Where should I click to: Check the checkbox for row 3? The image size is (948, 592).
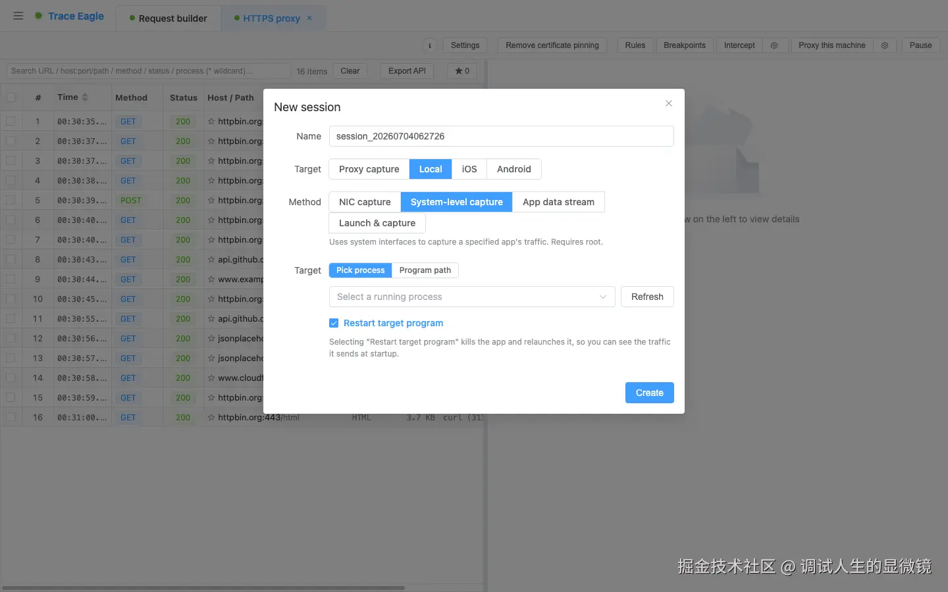coord(11,160)
